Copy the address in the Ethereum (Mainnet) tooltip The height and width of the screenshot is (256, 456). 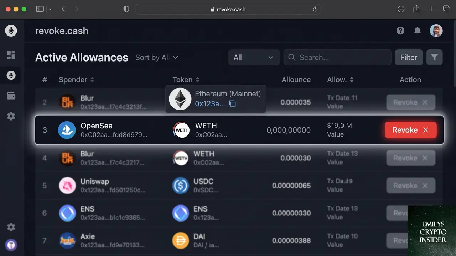pyautogui.click(x=232, y=104)
